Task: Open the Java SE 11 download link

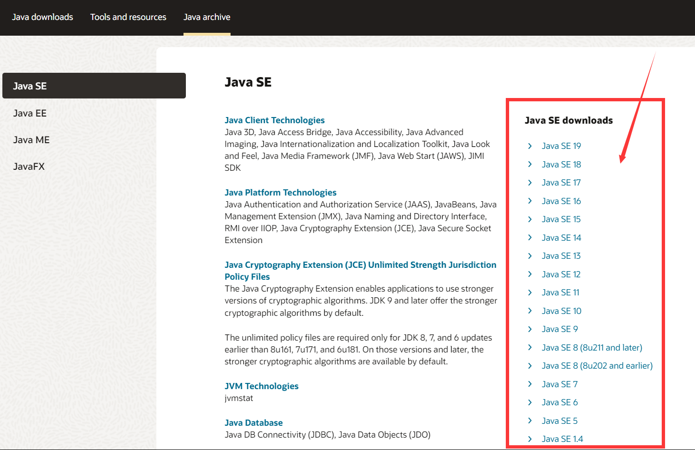Action: pos(560,293)
